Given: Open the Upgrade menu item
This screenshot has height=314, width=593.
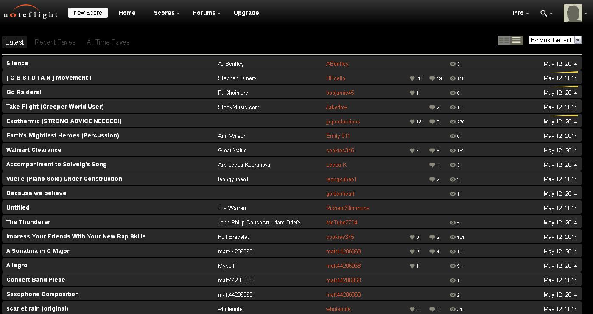Looking at the screenshot, I should [x=246, y=13].
